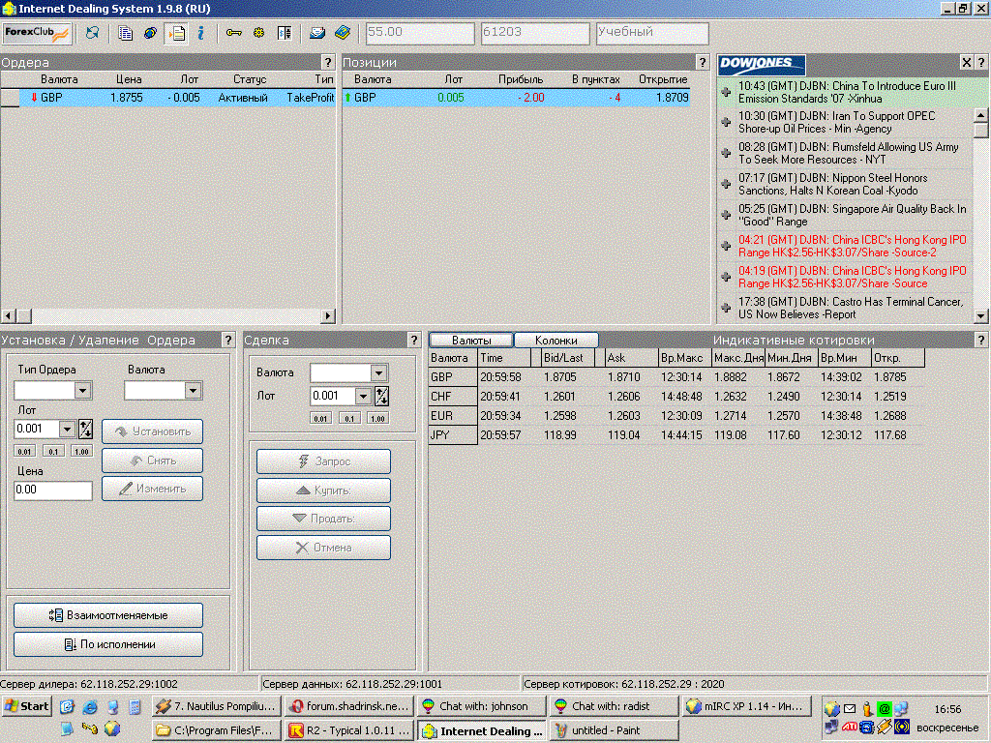Screen dimensions: 991x743
Task: Expand the 05:25 Singapore Air Quality news item
Action: [726, 216]
